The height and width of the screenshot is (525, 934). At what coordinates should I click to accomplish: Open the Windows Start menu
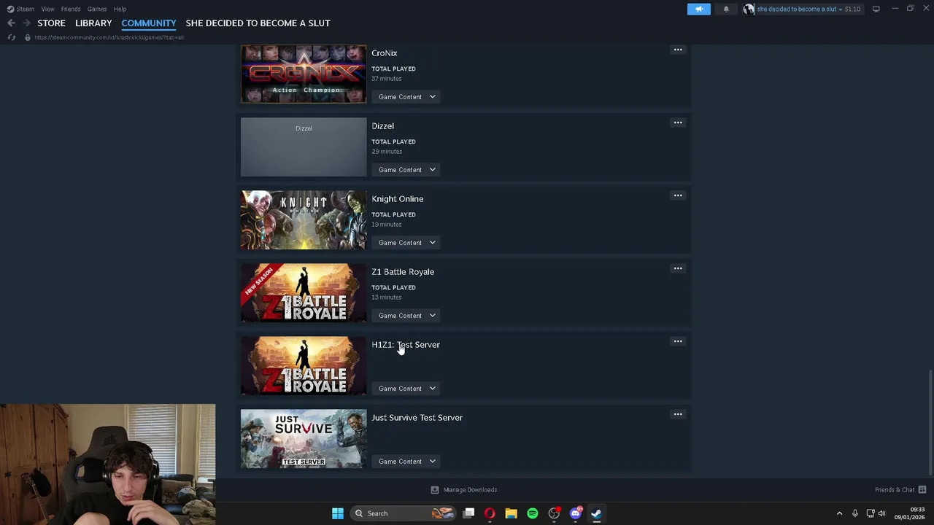pyautogui.click(x=337, y=513)
